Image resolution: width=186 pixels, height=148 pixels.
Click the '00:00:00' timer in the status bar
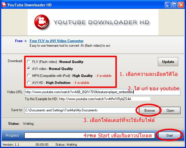click(42, 145)
